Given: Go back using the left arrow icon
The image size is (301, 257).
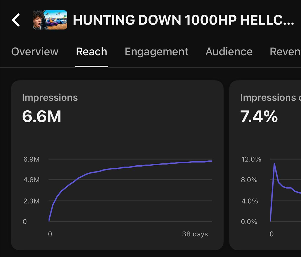Looking at the screenshot, I should click(x=16, y=20).
